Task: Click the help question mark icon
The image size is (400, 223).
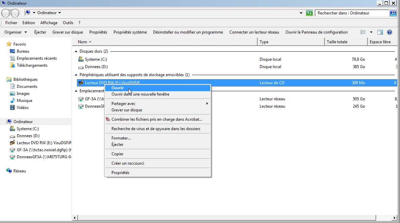Action: coord(390,32)
